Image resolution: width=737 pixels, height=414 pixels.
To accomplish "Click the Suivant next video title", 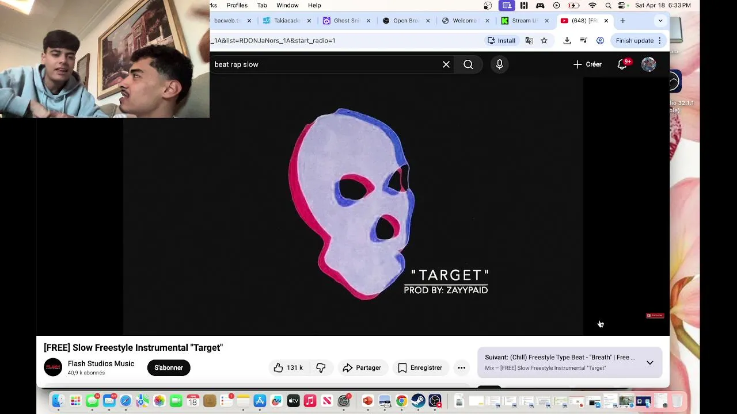I will (560, 357).
